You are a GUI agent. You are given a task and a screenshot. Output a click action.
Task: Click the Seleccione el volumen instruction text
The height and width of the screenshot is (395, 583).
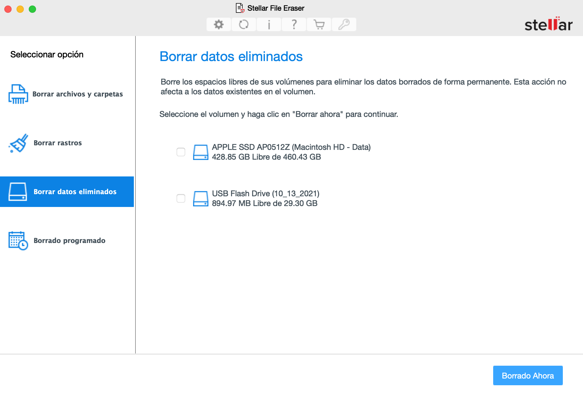tap(279, 114)
